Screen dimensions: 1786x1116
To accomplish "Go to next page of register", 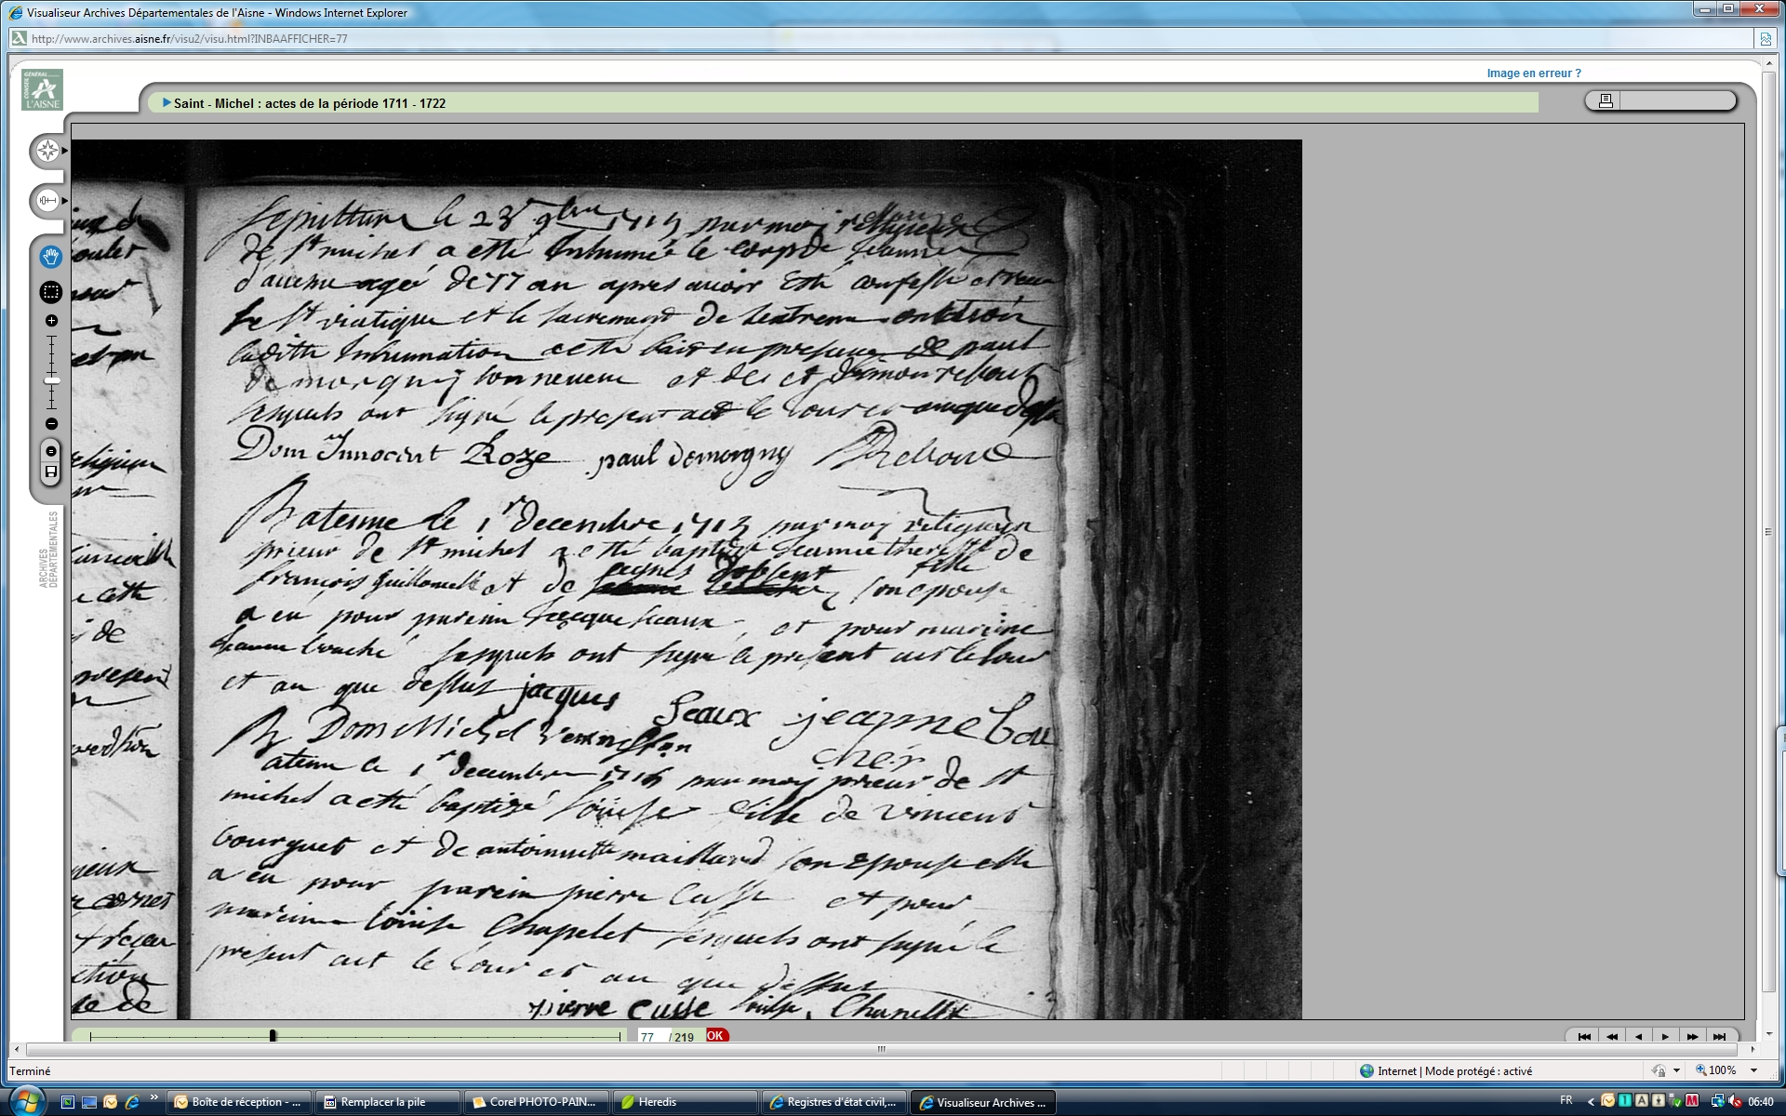I will tap(1665, 1036).
